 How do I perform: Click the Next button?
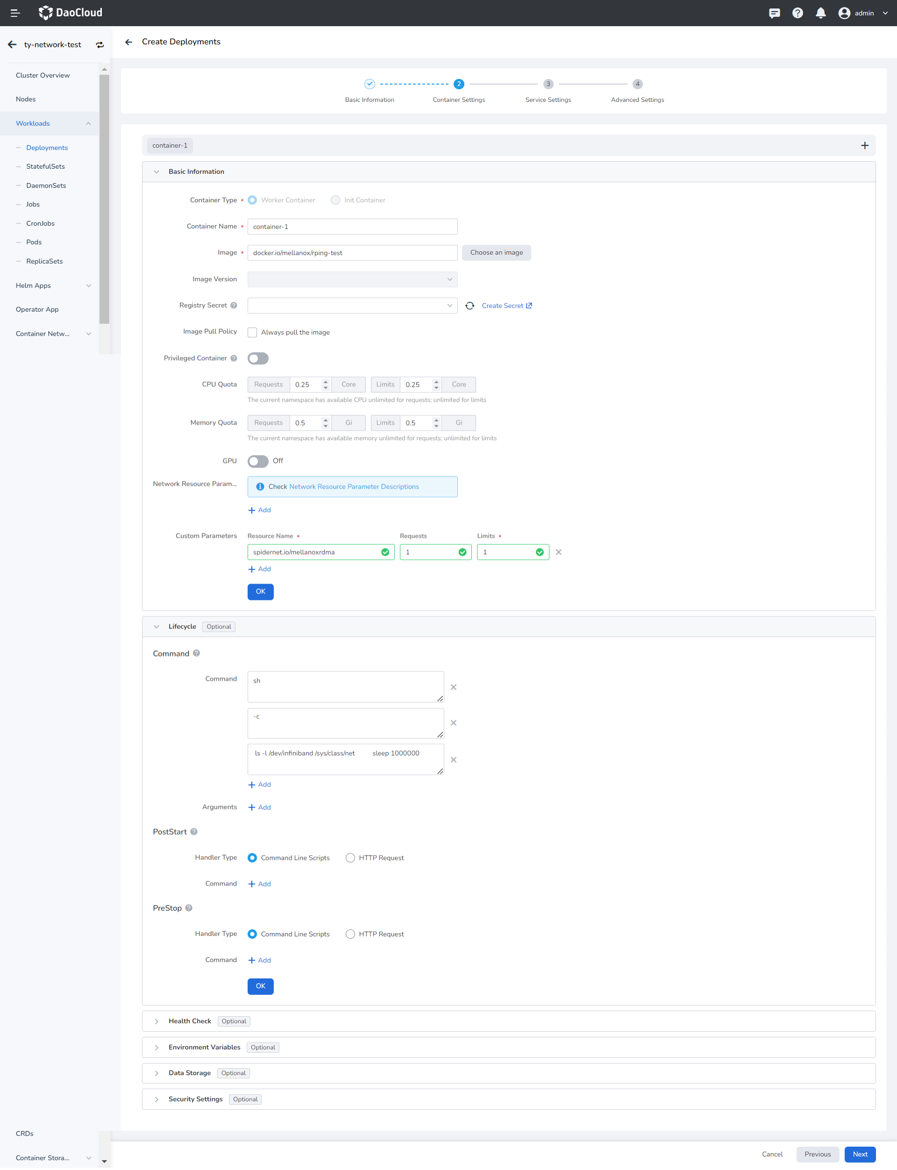point(860,1154)
